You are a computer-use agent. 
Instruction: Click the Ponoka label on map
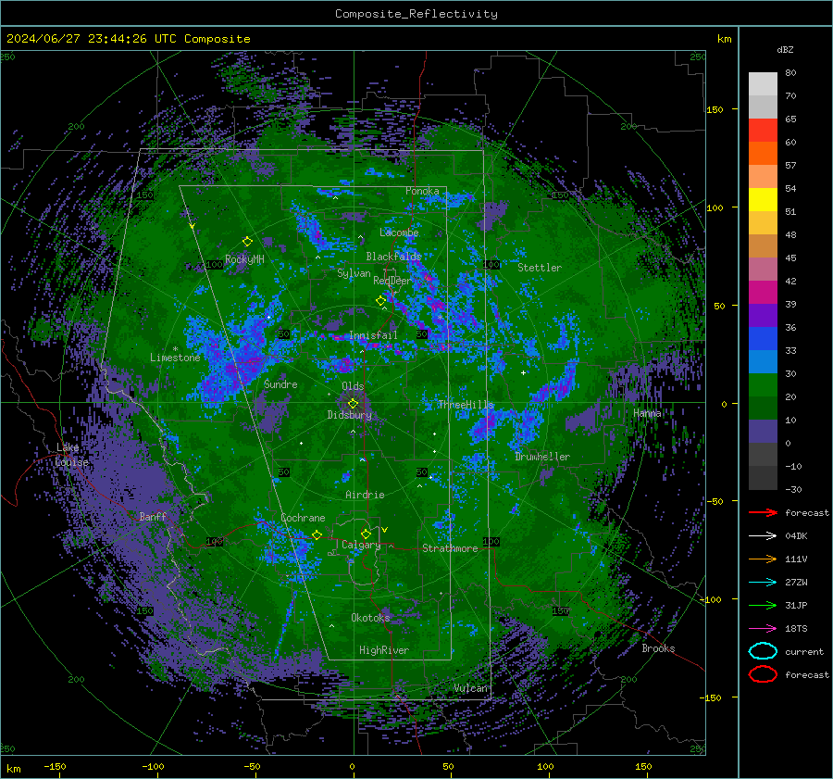click(422, 191)
